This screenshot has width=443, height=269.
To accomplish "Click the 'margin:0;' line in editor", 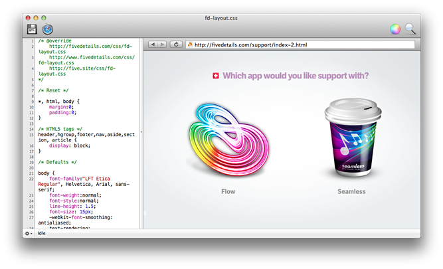I will click(62, 106).
